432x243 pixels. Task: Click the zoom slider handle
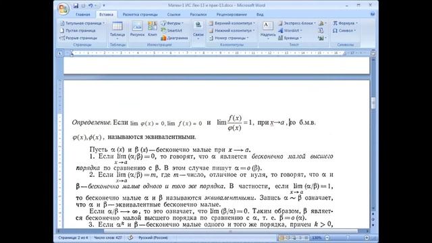pyautogui.click(x=348, y=238)
